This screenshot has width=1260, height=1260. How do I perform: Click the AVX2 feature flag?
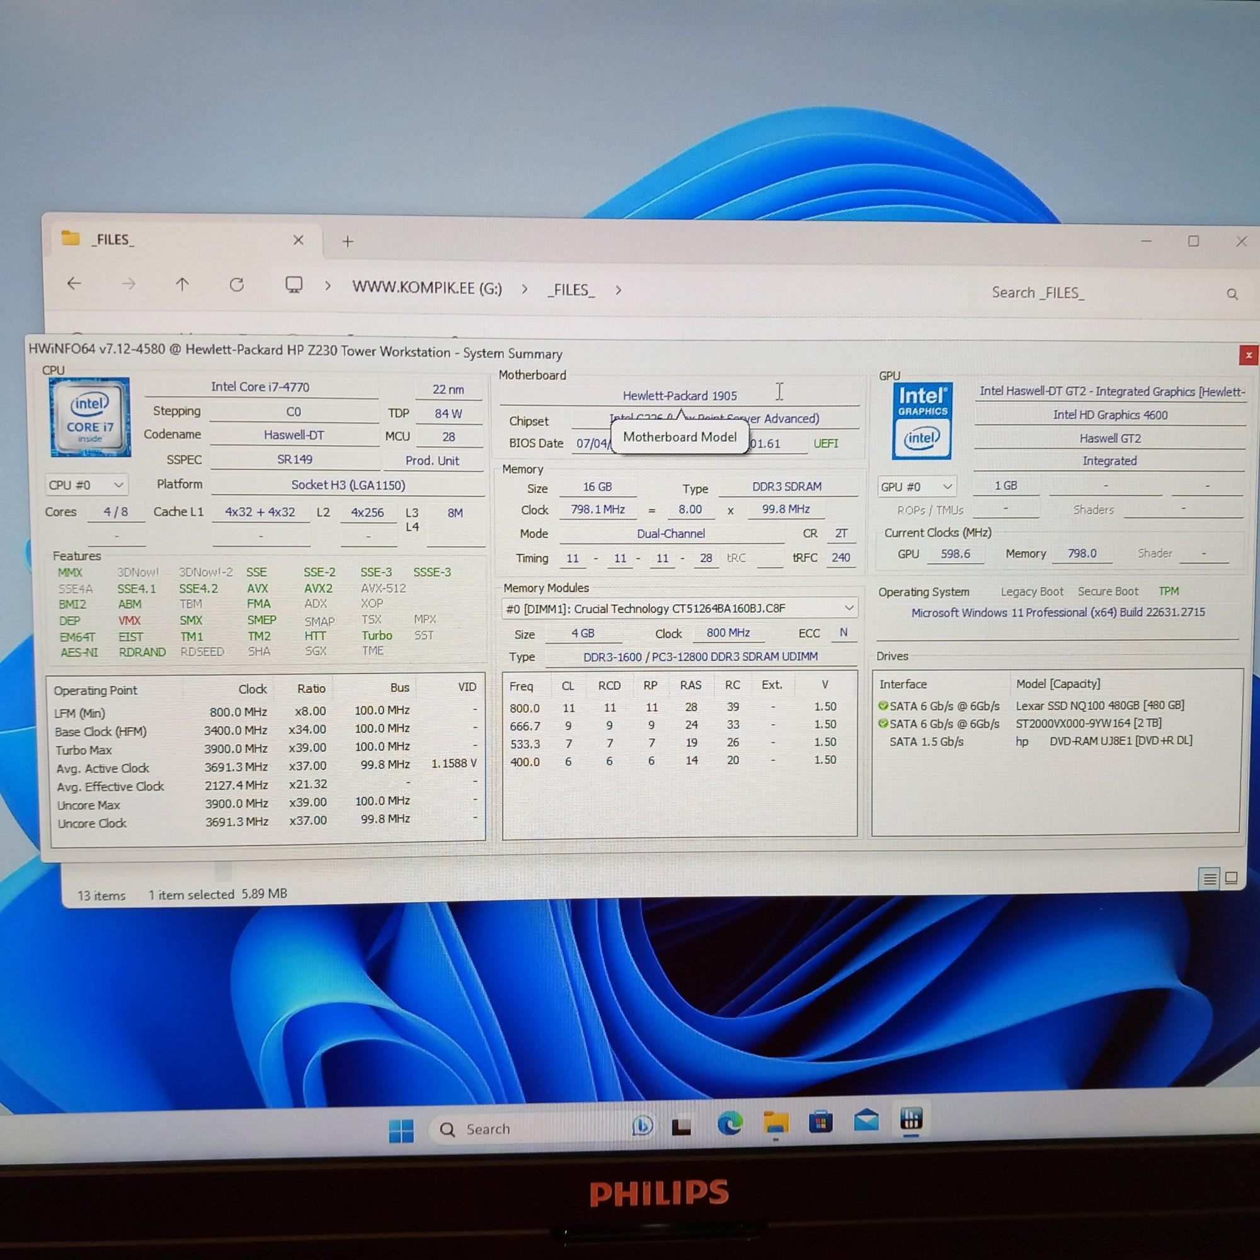318,588
